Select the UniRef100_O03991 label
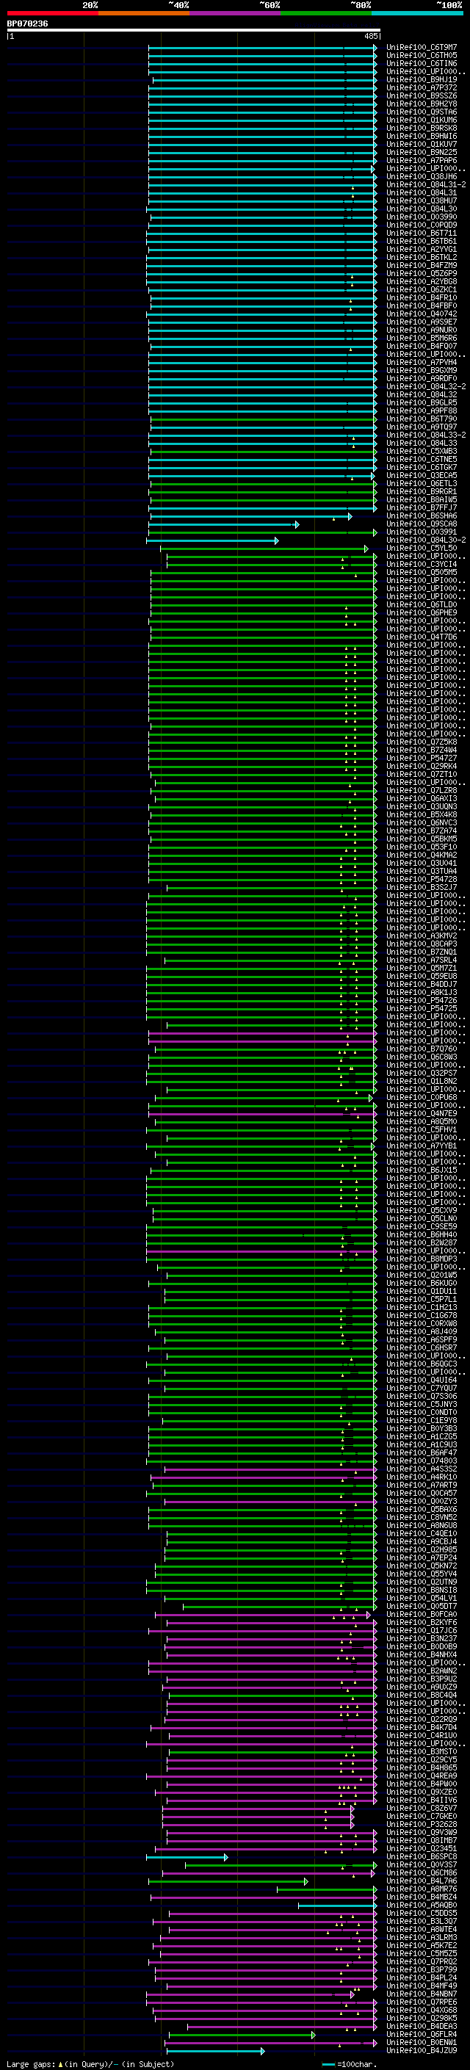470x2070 pixels. click(x=421, y=532)
